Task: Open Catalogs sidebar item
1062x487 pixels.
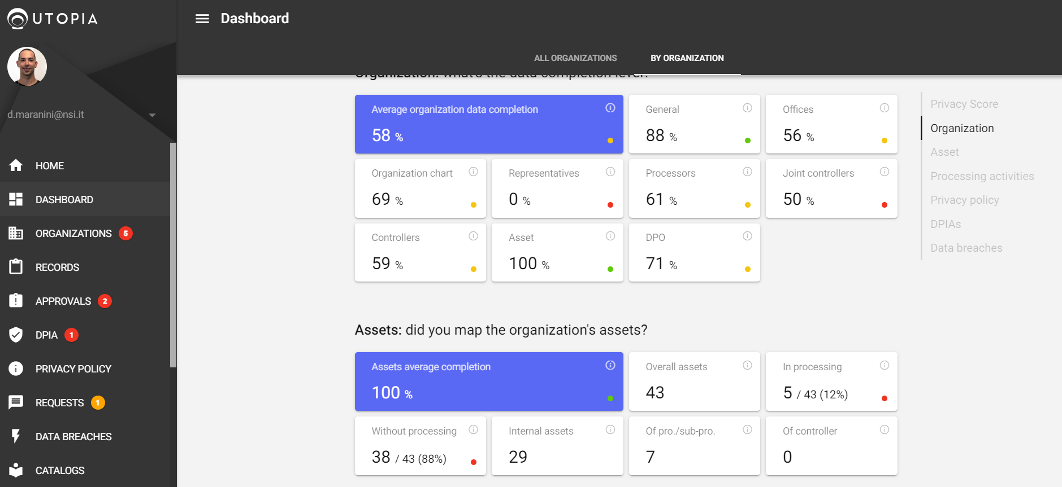Action: [85, 470]
